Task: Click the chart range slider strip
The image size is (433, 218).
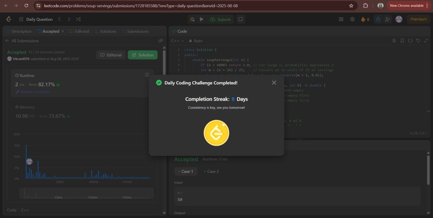Action: point(87,193)
